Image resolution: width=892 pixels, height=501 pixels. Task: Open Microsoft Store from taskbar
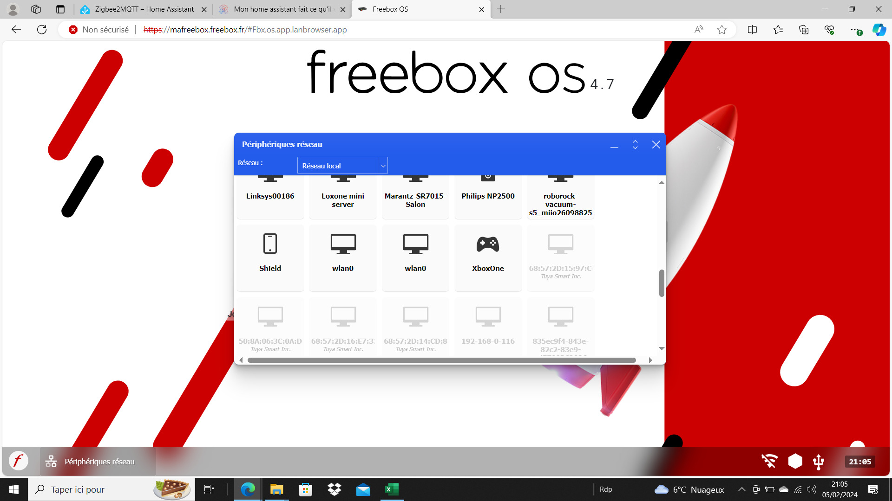[x=305, y=489]
